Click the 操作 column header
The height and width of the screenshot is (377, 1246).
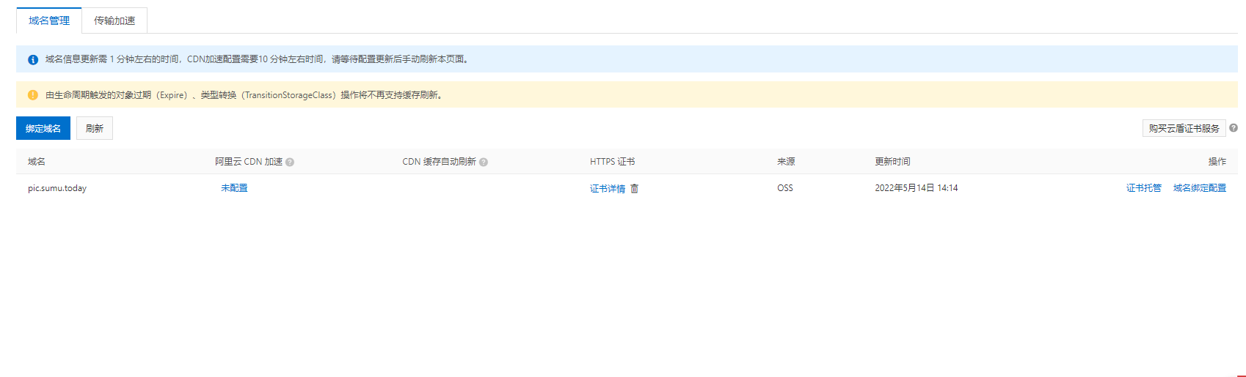1217,162
